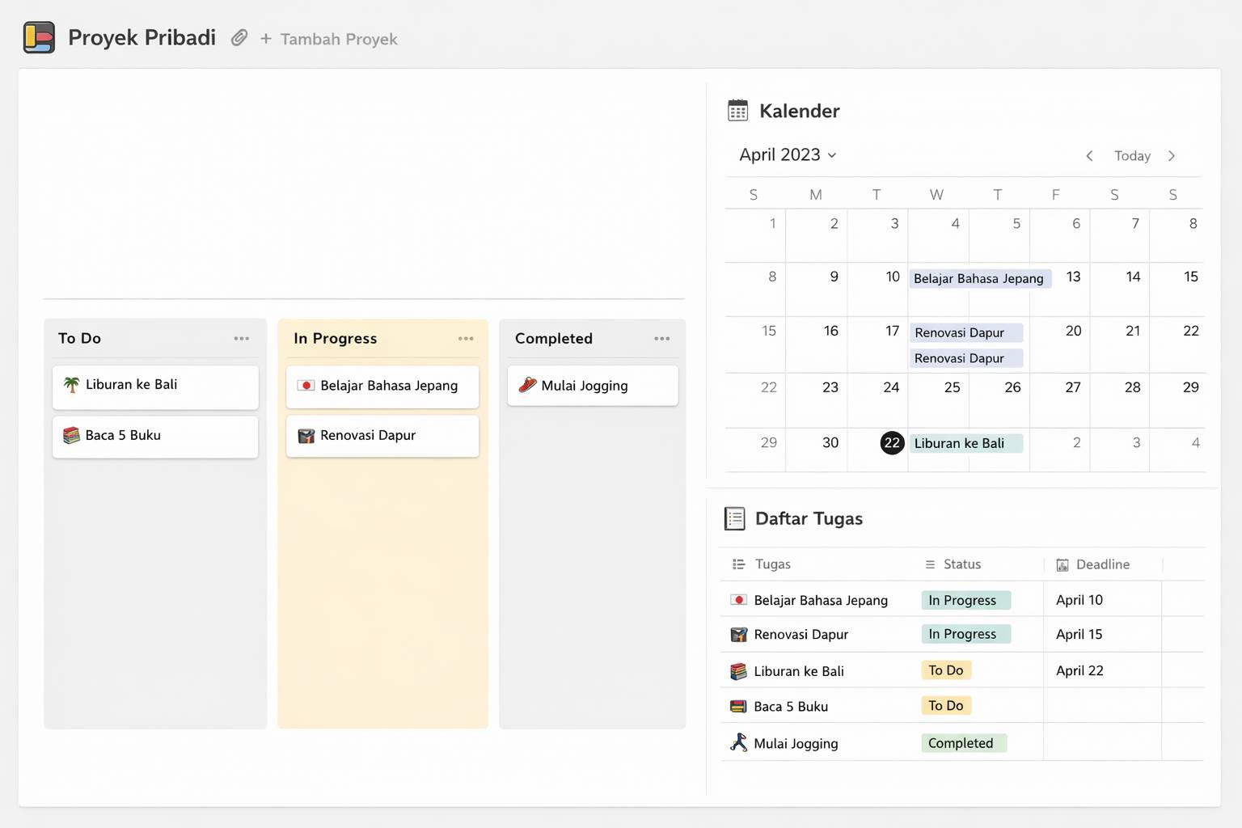
Task: Jump to Today in the calendar
Action: pos(1132,156)
